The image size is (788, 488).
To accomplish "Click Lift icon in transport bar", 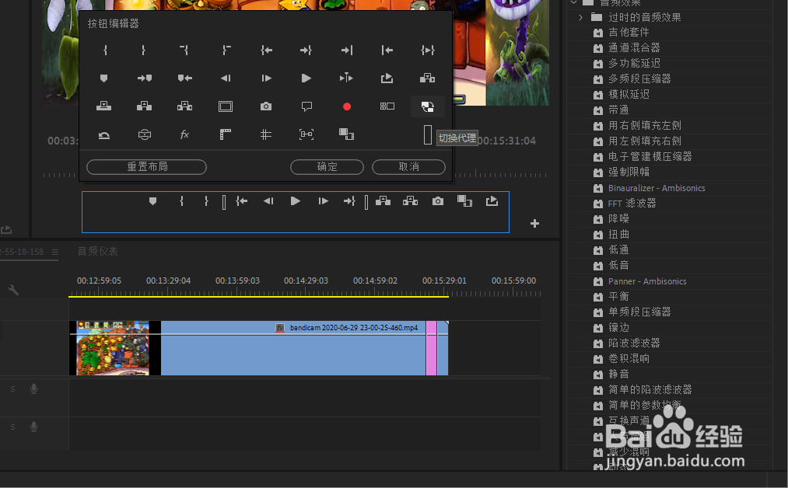I will (x=383, y=201).
